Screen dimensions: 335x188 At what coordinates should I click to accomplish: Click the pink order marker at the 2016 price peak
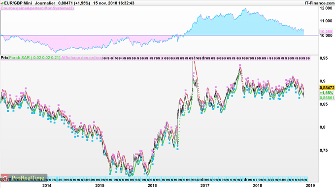194,73
